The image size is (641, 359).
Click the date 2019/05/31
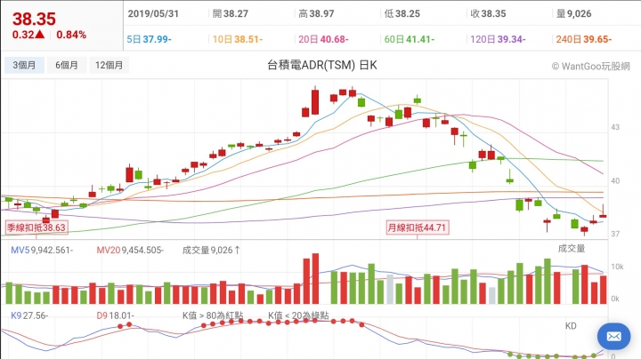153,13
